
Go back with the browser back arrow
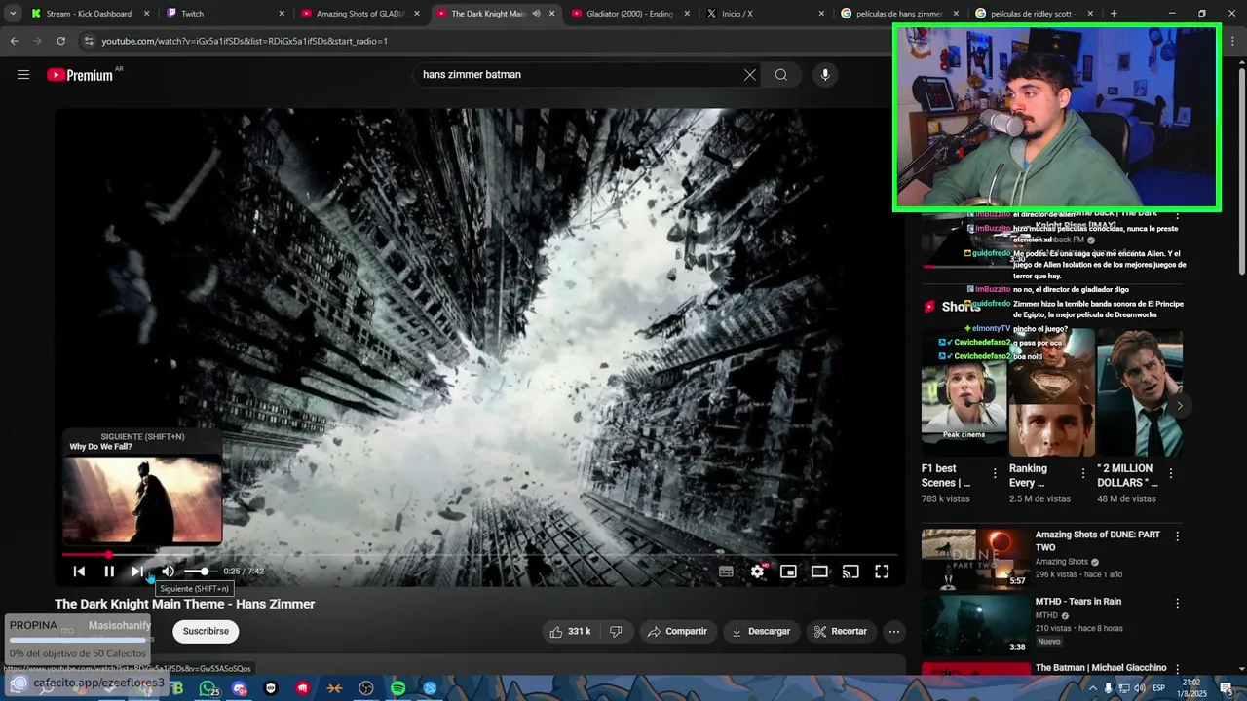point(14,41)
